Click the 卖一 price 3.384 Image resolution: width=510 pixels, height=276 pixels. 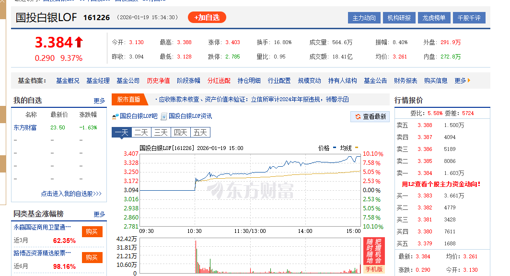425,173
